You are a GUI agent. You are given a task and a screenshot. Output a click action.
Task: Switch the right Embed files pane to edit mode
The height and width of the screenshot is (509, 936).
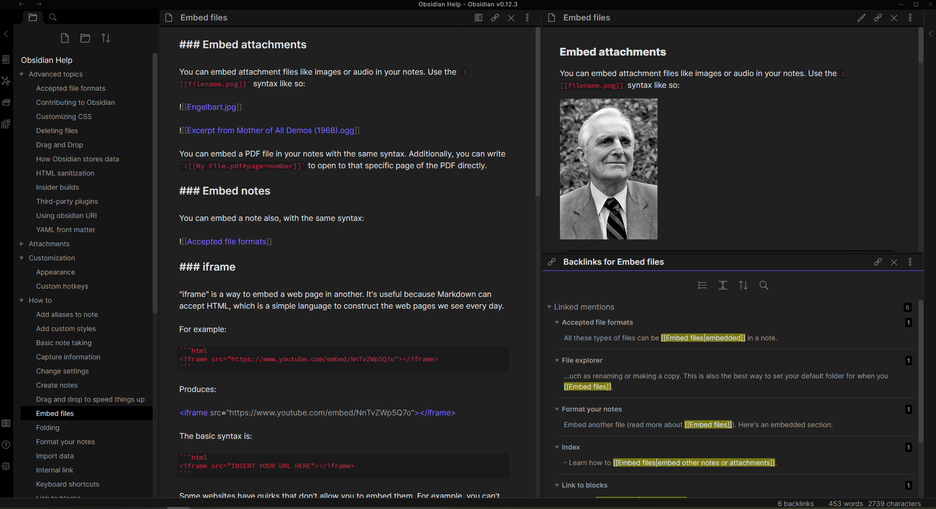pyautogui.click(x=862, y=18)
